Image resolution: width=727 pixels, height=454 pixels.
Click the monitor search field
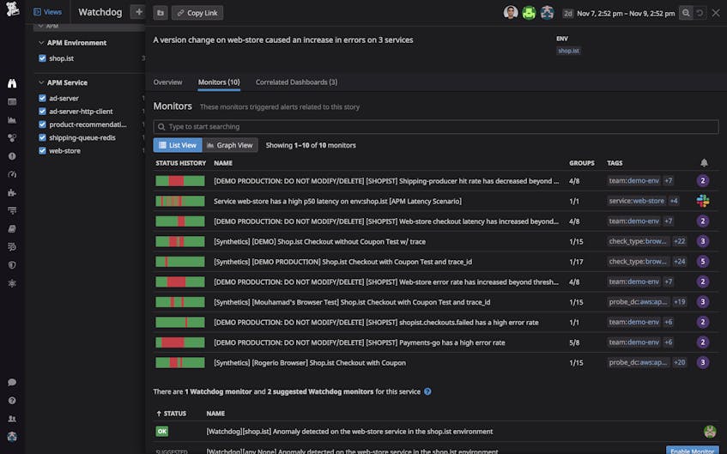pos(436,127)
